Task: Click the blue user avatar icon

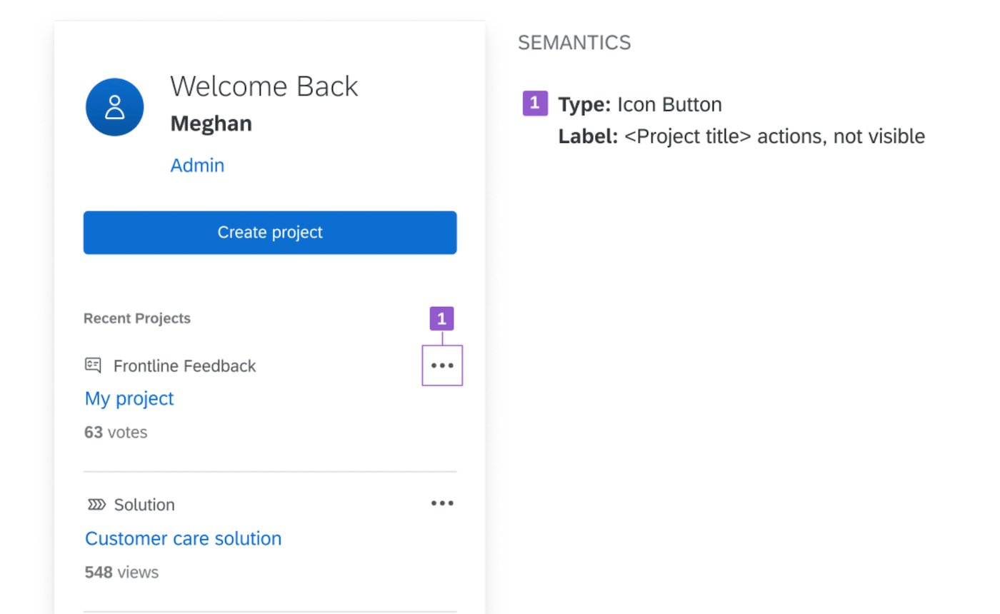Action: (114, 108)
